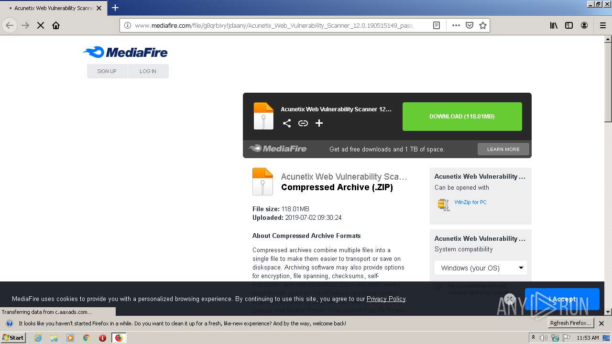Screen dimensions: 612x344
Task: Open a new tab with plus button
Action: [x=115, y=8]
